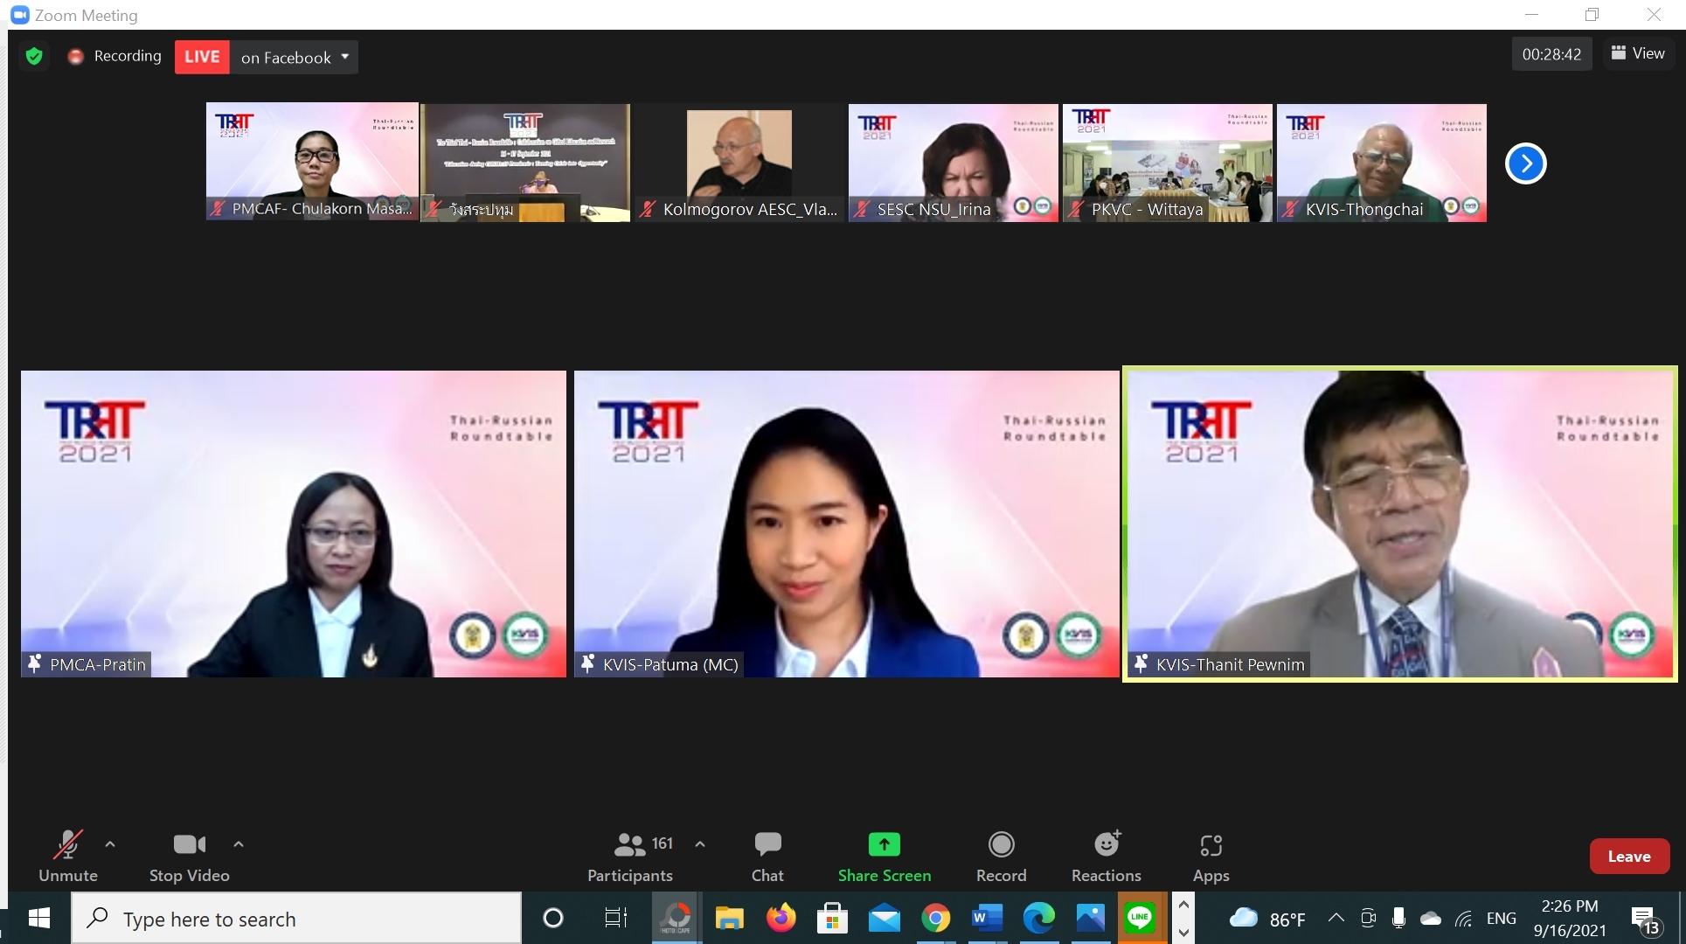
Task: Click the pin icon beside KVIS-Patuma (MC)
Action: (x=588, y=664)
